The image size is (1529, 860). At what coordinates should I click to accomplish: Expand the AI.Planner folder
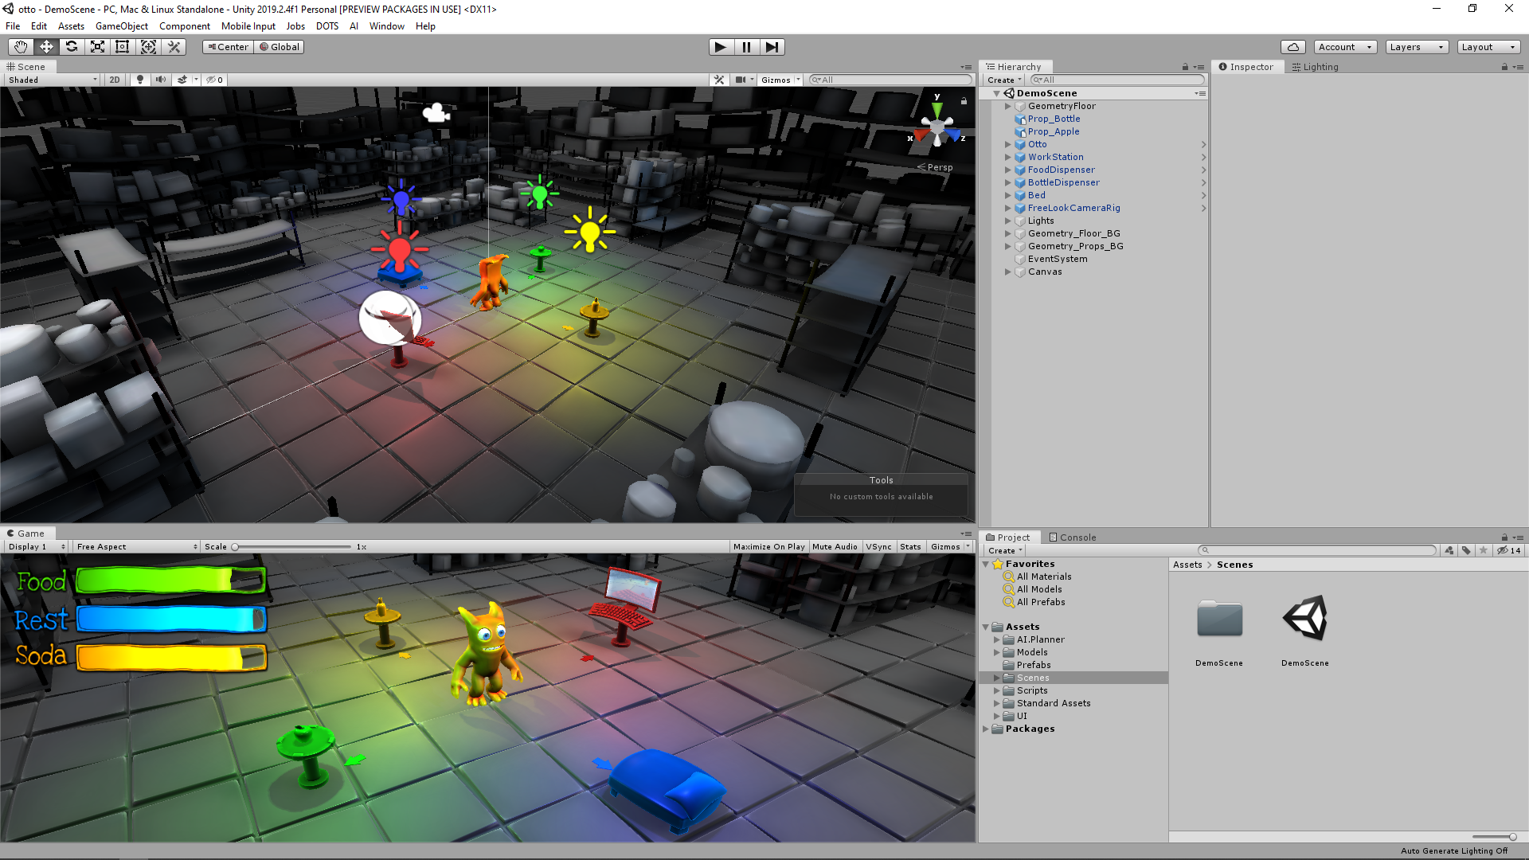(x=996, y=639)
